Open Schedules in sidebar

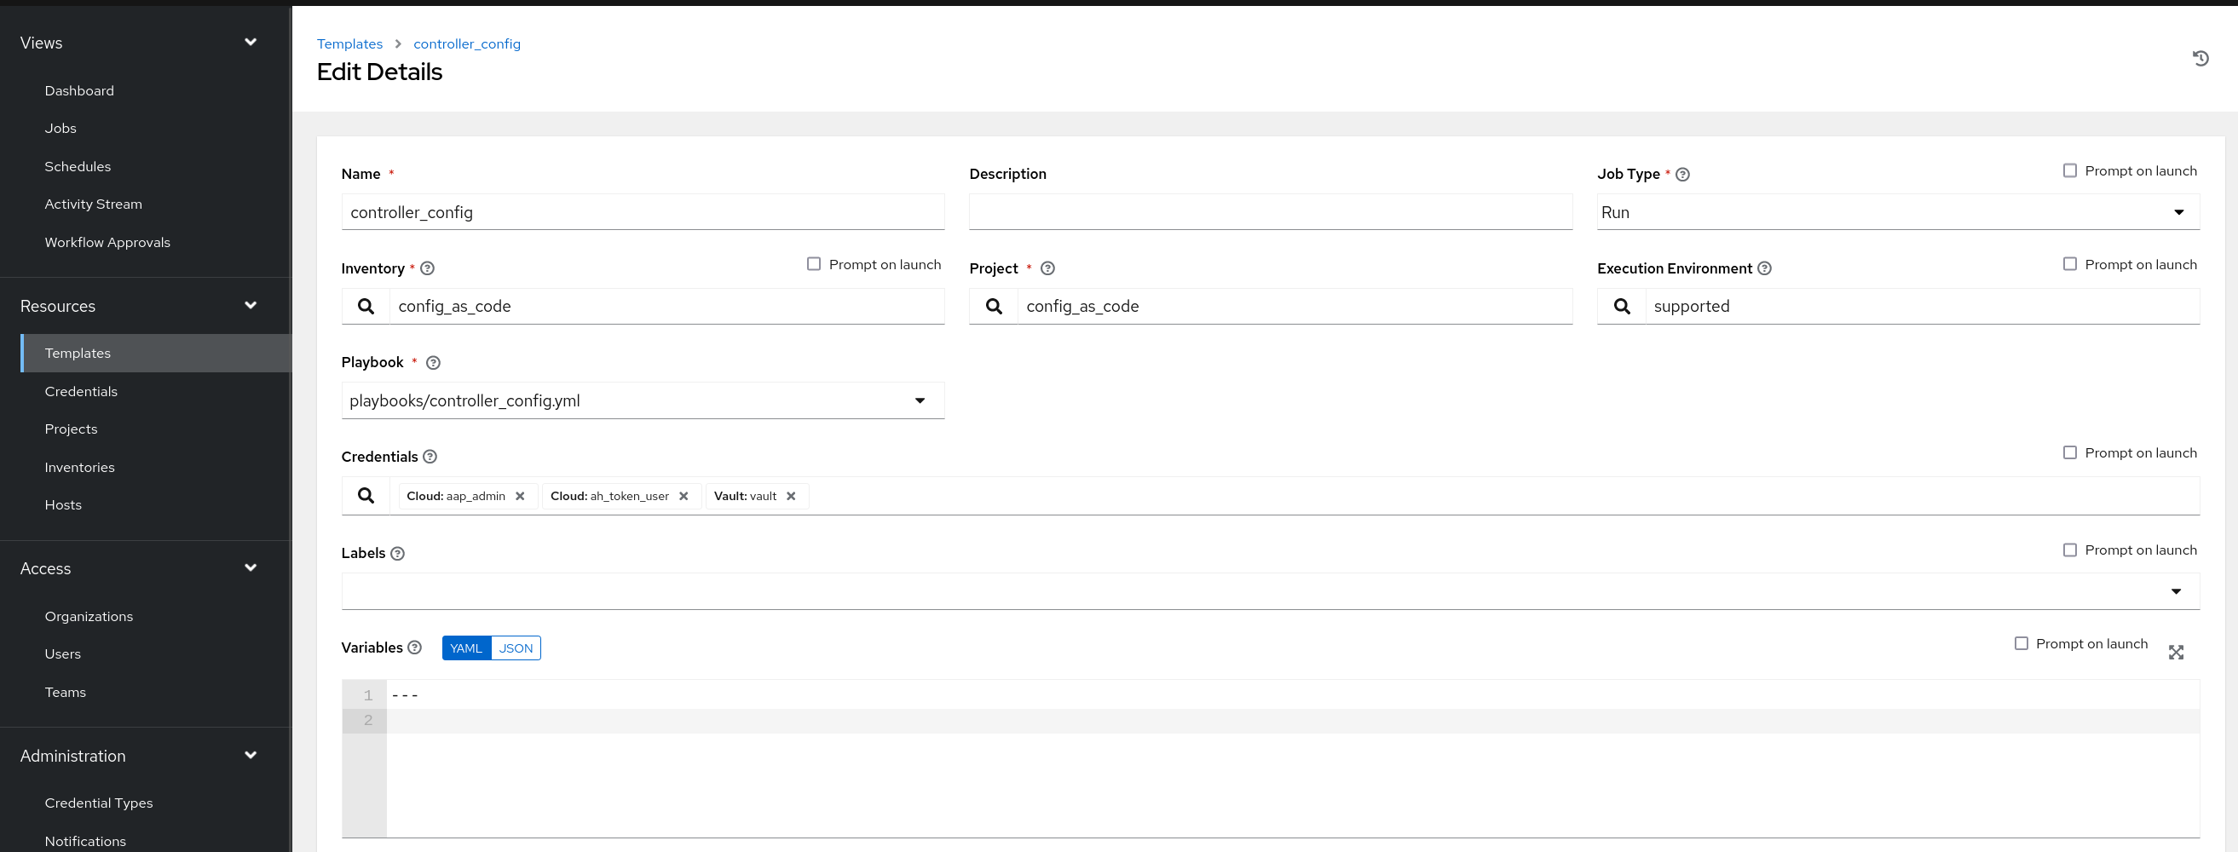pyautogui.click(x=78, y=167)
